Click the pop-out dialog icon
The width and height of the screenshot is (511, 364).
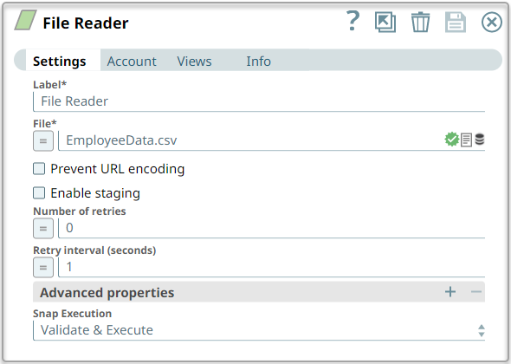coord(385,23)
